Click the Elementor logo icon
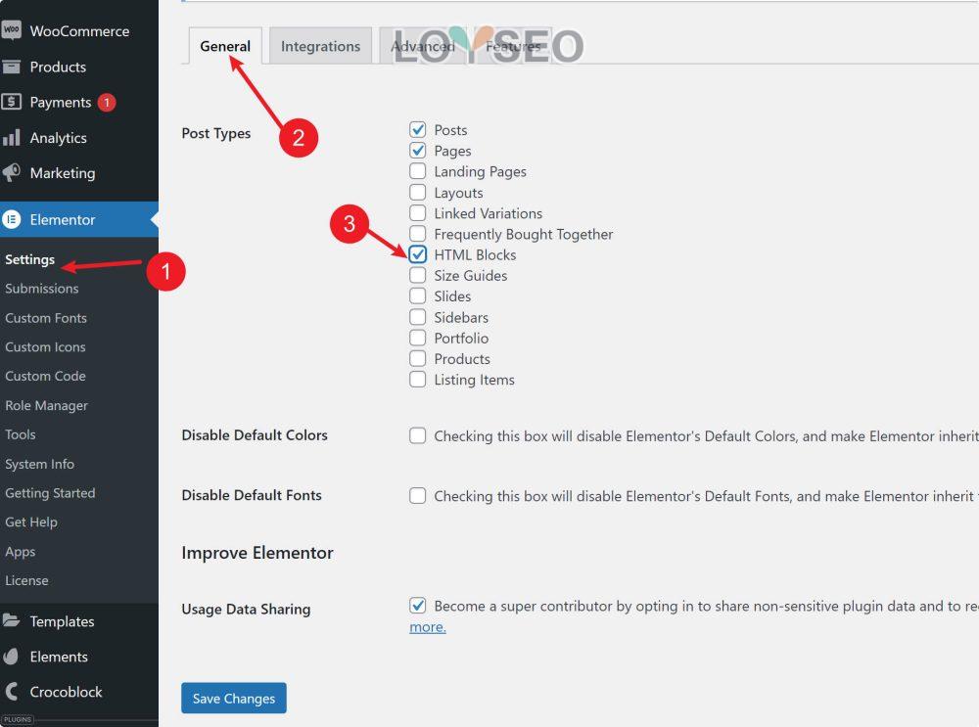Image resolution: width=979 pixels, height=727 pixels. click(11, 219)
